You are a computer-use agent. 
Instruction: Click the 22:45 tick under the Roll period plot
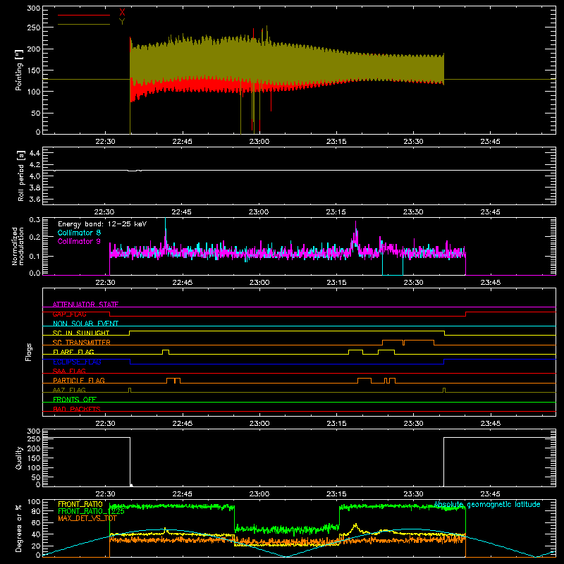[181, 212]
